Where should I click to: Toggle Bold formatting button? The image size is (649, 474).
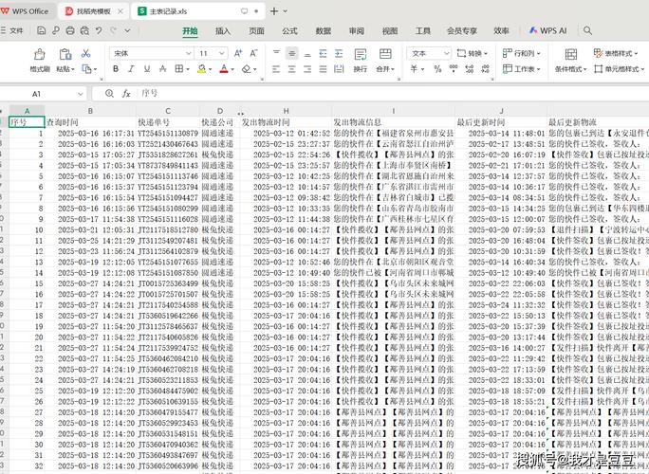click(115, 69)
